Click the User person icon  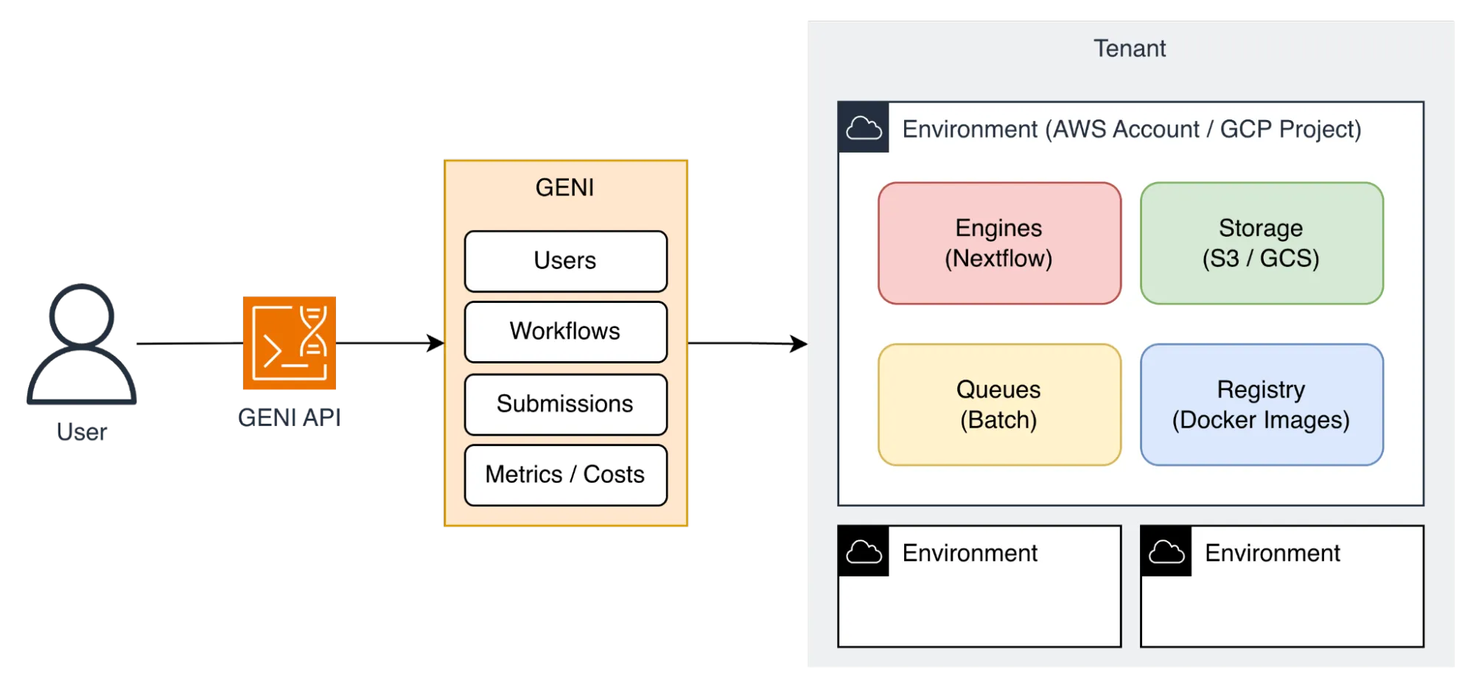click(x=82, y=344)
